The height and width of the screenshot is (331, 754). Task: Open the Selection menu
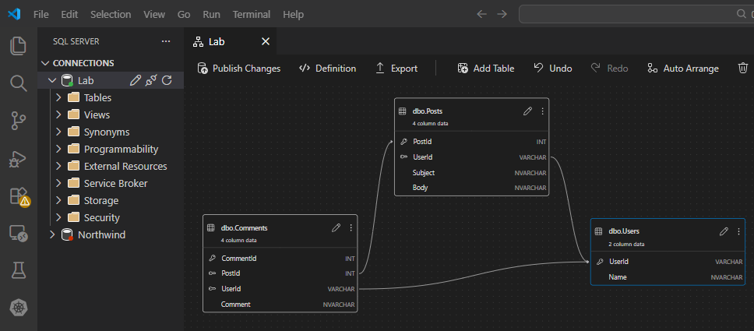pyautogui.click(x=111, y=14)
